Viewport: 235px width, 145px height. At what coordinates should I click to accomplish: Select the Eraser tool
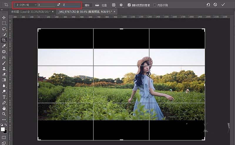pyautogui.click(x=4, y=74)
